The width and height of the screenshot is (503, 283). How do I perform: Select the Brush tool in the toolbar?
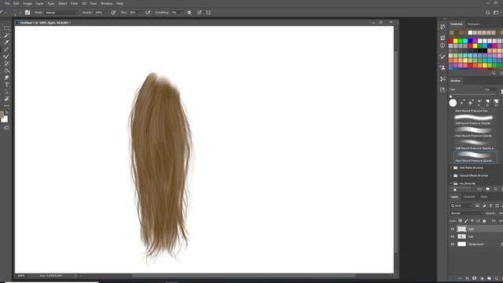click(6, 57)
